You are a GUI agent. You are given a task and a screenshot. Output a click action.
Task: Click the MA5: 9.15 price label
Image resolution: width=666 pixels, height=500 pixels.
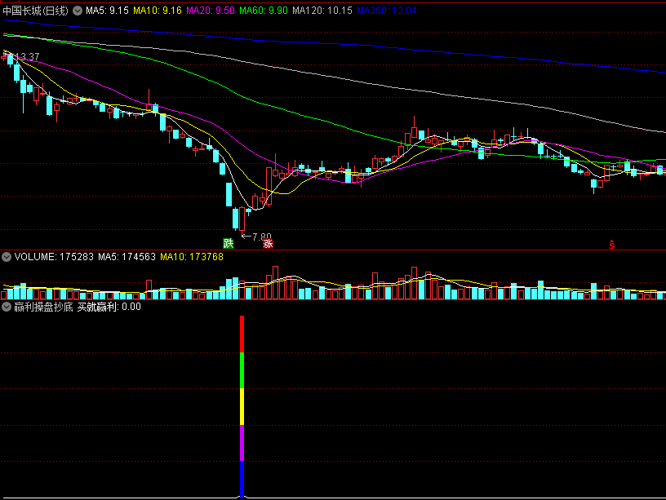pyautogui.click(x=107, y=11)
